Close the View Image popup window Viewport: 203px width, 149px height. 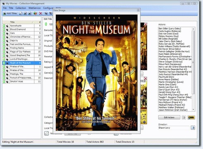[138, 10]
